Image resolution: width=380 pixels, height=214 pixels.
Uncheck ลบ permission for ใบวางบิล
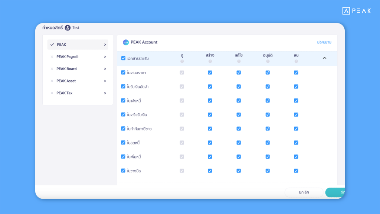296,171
